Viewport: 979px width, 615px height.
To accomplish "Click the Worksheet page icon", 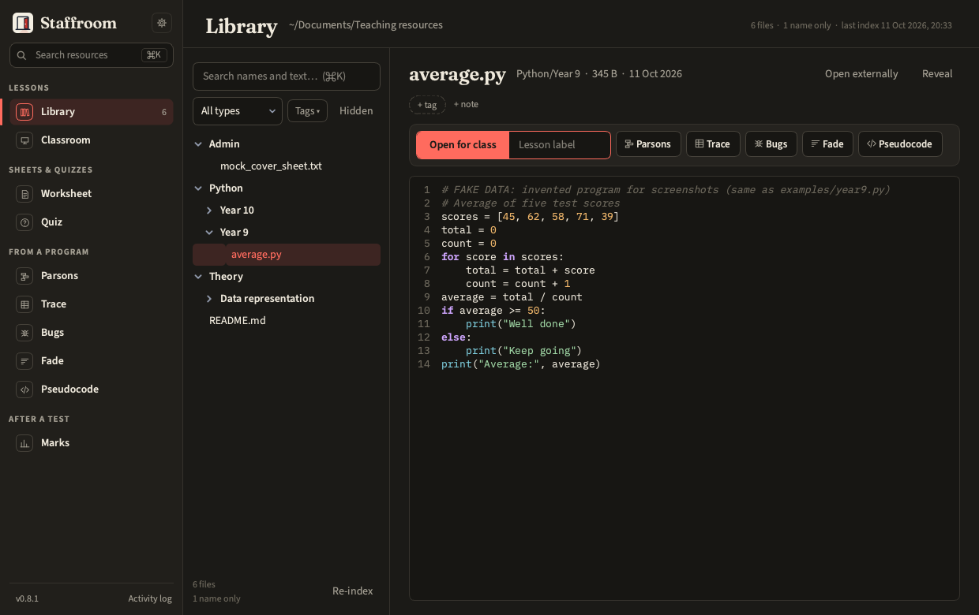I will pyautogui.click(x=24, y=194).
